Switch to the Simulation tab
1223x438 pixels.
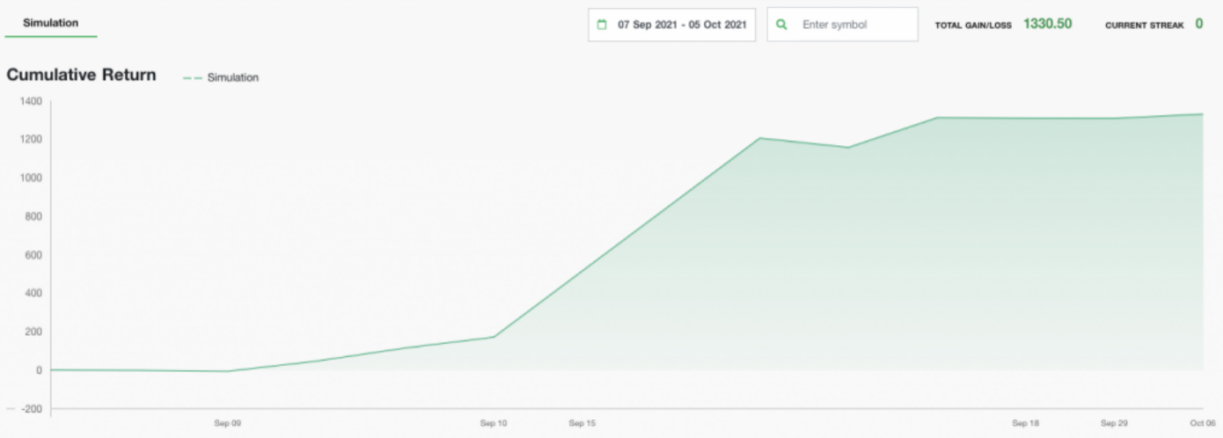(50, 23)
